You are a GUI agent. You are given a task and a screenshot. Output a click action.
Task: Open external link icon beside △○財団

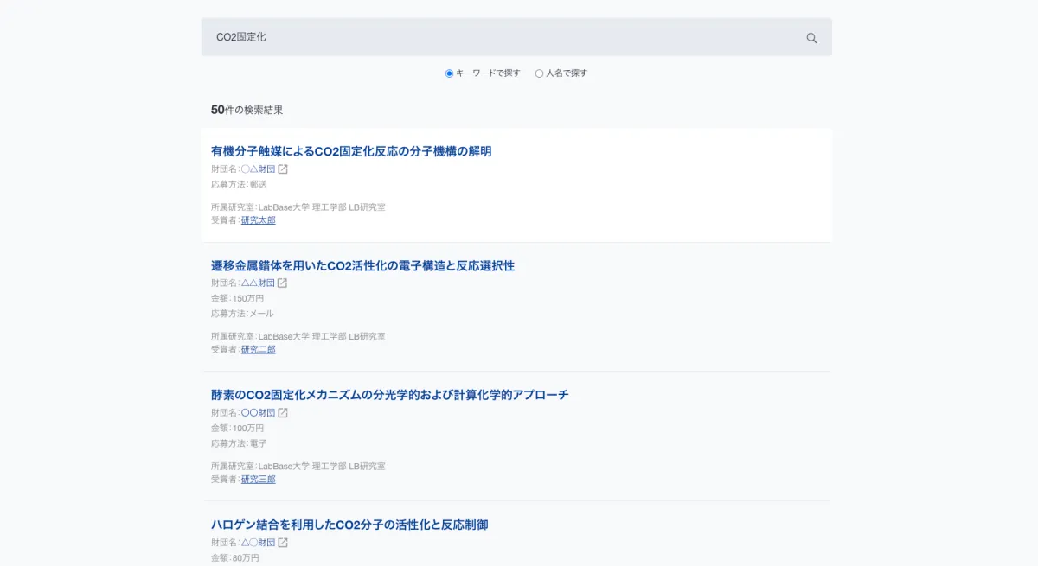tap(283, 543)
